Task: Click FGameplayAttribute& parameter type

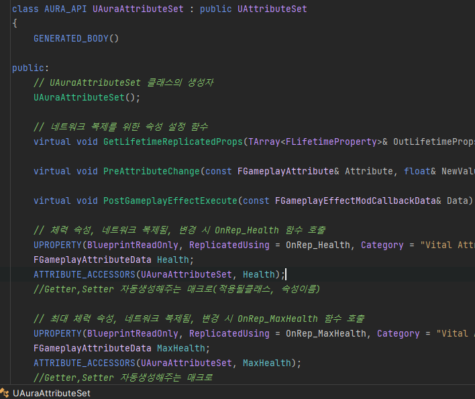Action: coord(288,172)
